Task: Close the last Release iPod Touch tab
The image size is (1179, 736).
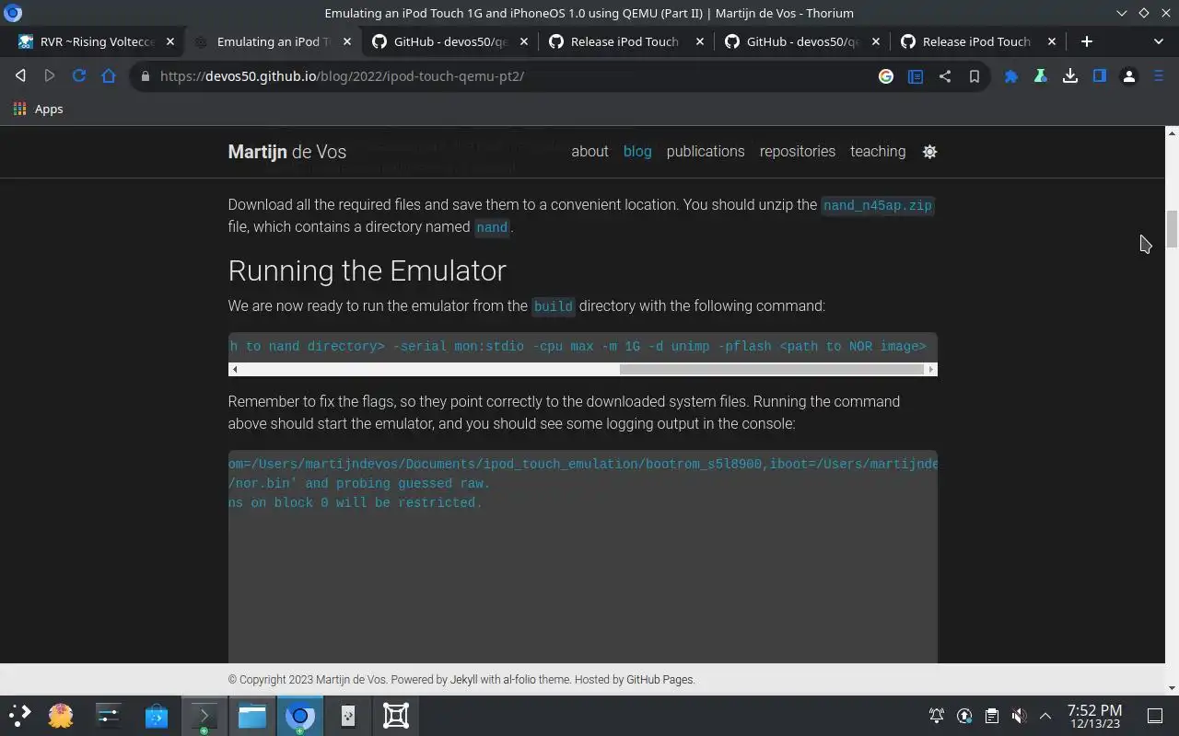Action: coord(1052,41)
